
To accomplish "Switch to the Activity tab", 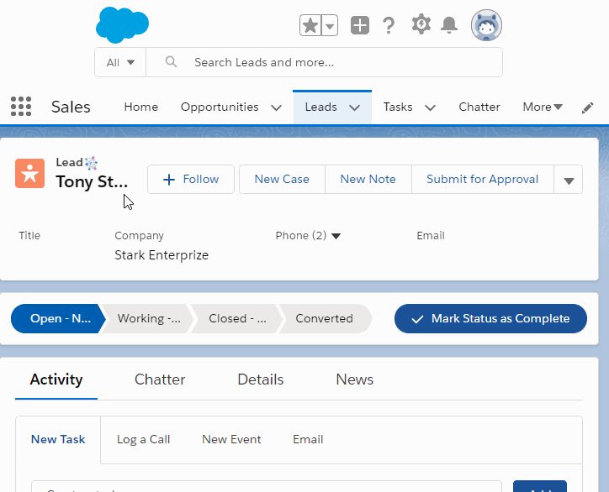I will point(56,379).
